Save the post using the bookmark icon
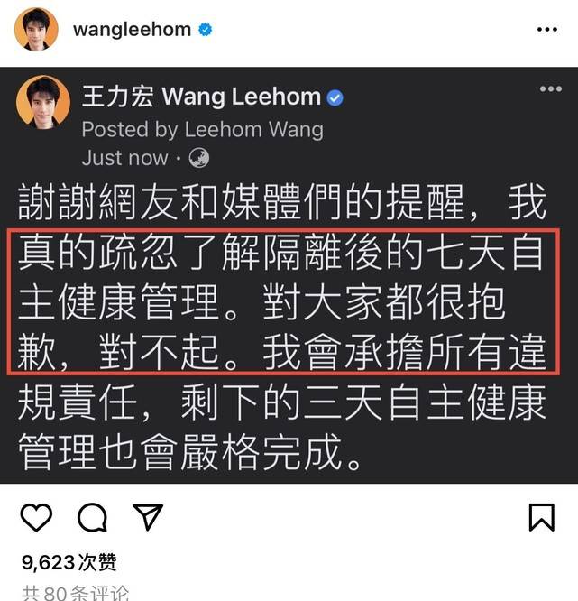578x601 pixels. (542, 517)
